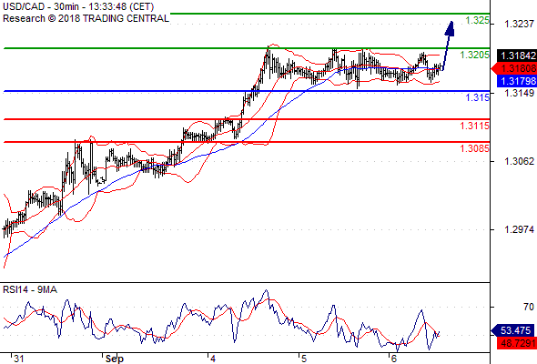Click the 1.3062 axis value
Image resolution: width=537 pixels, height=364 pixels.
click(519, 161)
